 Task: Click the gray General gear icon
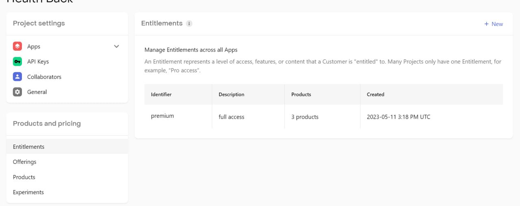tap(17, 92)
